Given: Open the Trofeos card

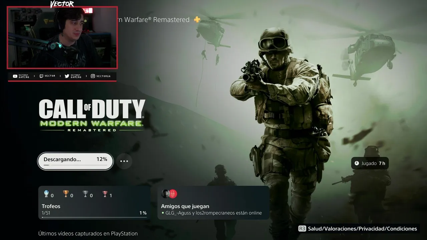Looking at the screenshot, I should click(x=94, y=203).
